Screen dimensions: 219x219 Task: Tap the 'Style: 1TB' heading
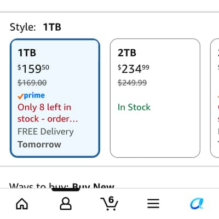pyautogui.click(x=36, y=27)
